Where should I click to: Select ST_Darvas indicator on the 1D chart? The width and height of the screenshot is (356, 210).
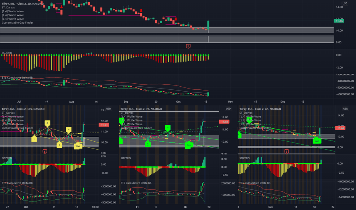(8, 8)
